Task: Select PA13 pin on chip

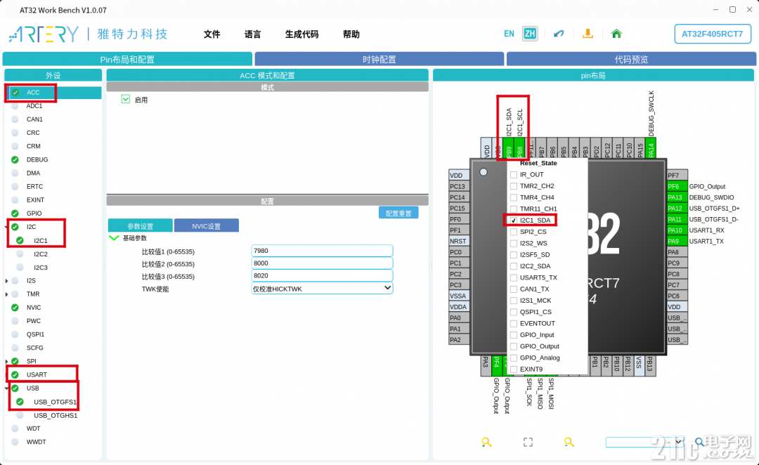Action: [x=677, y=197]
